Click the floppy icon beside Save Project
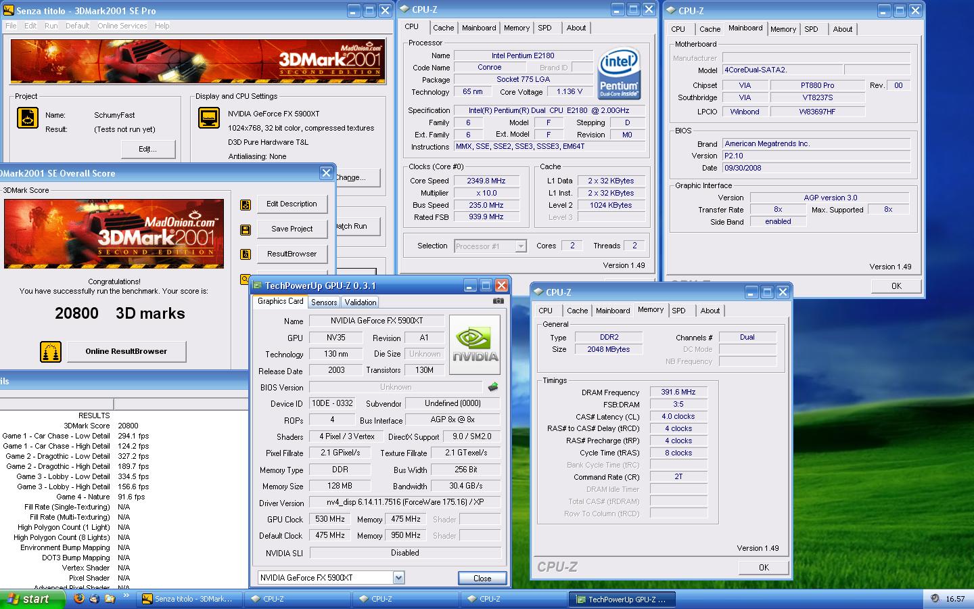Screen dimensions: 974x609 click(x=246, y=229)
